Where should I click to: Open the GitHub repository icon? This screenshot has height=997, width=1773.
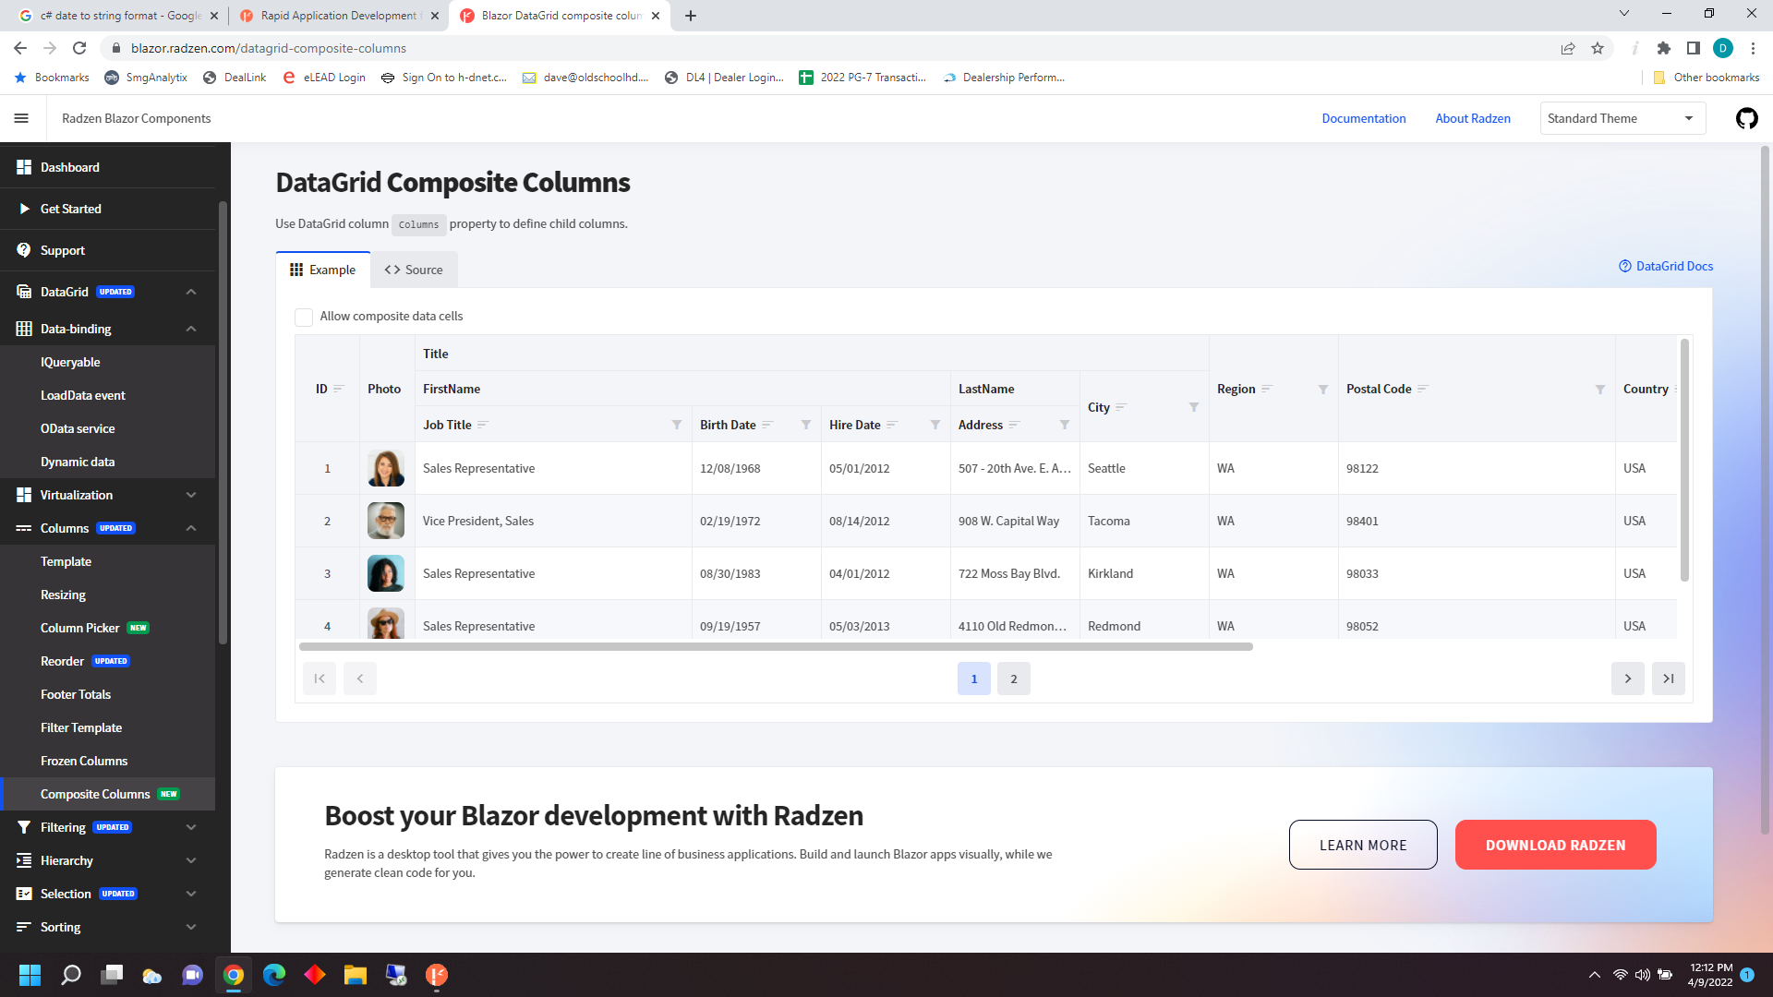tap(1746, 118)
